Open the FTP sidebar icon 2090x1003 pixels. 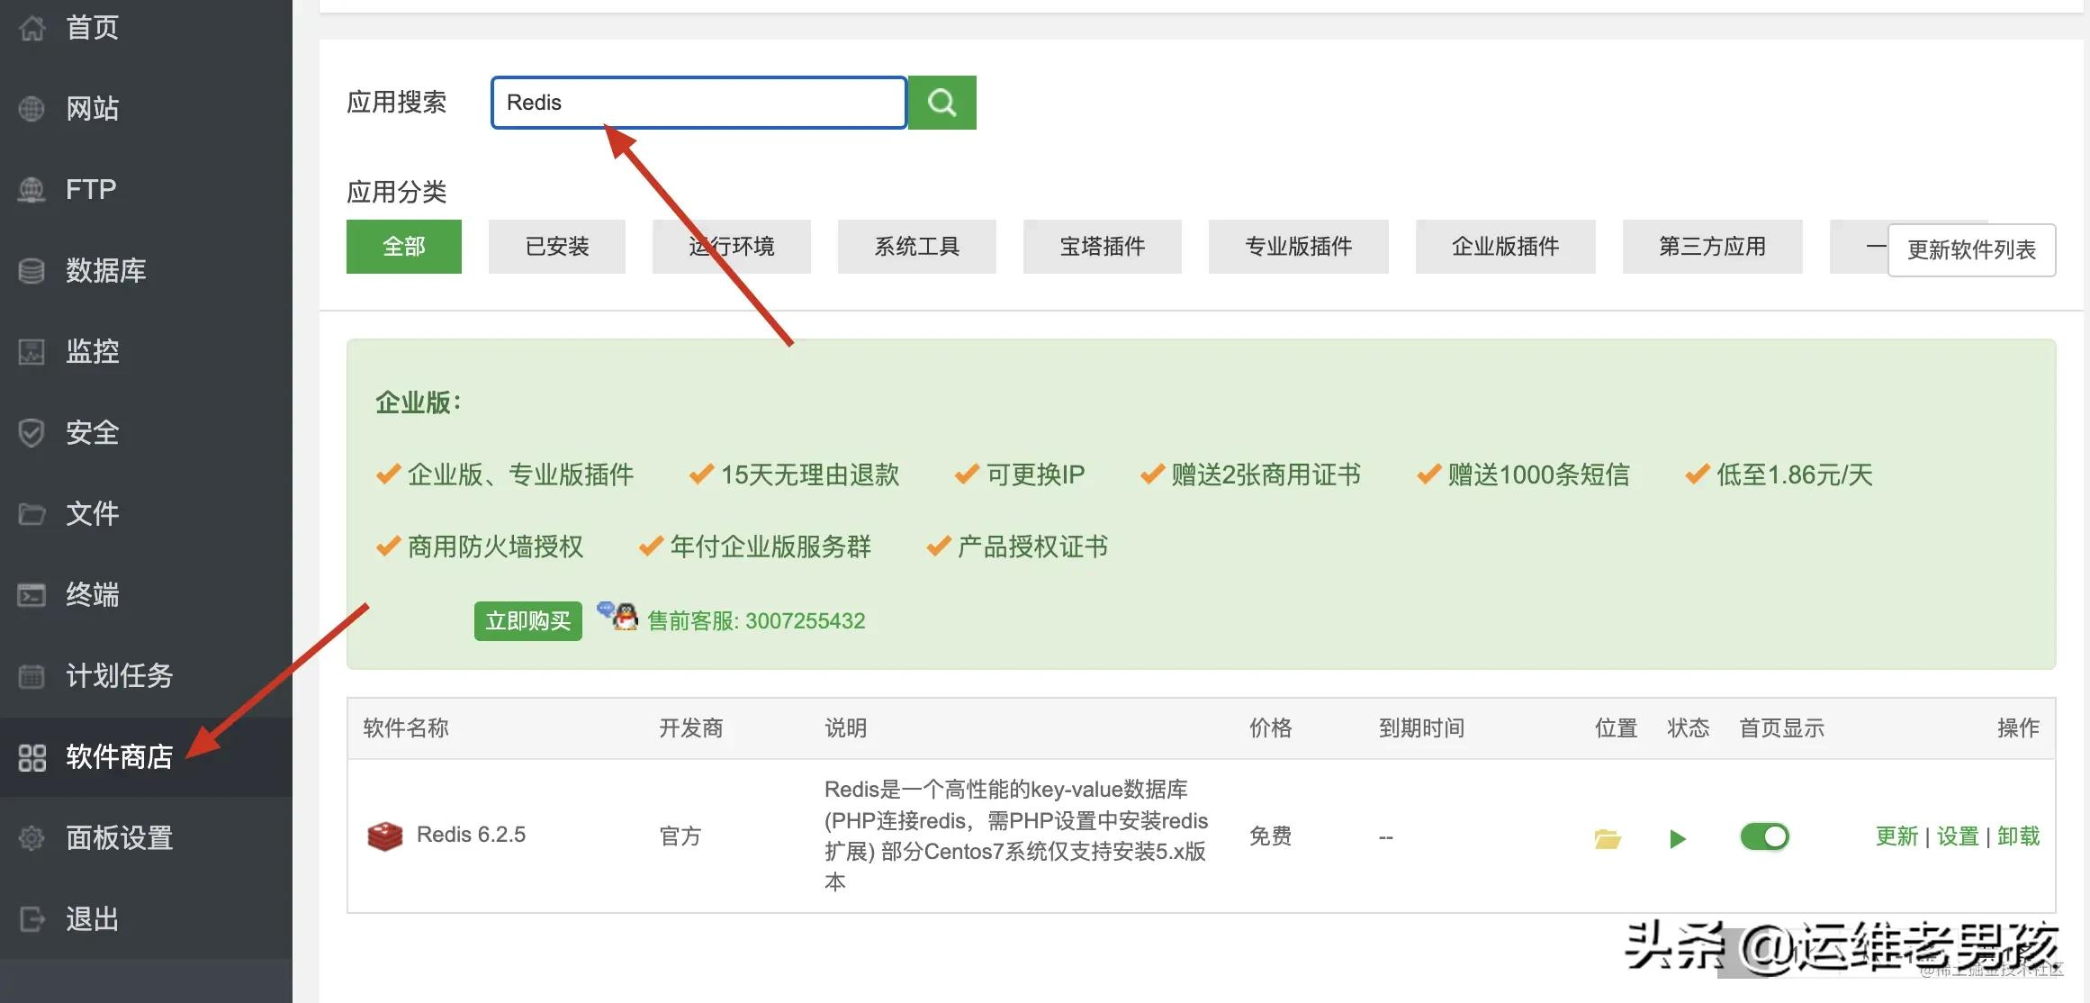click(32, 189)
